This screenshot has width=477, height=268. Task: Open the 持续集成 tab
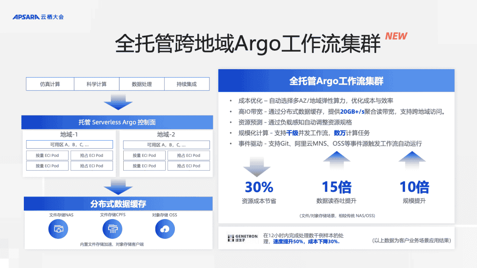click(x=187, y=84)
